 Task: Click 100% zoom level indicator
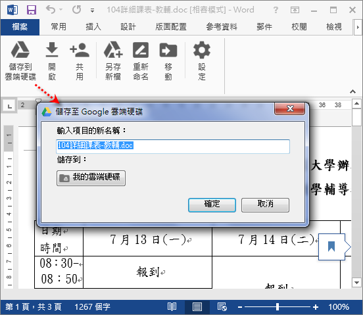(x=339, y=307)
